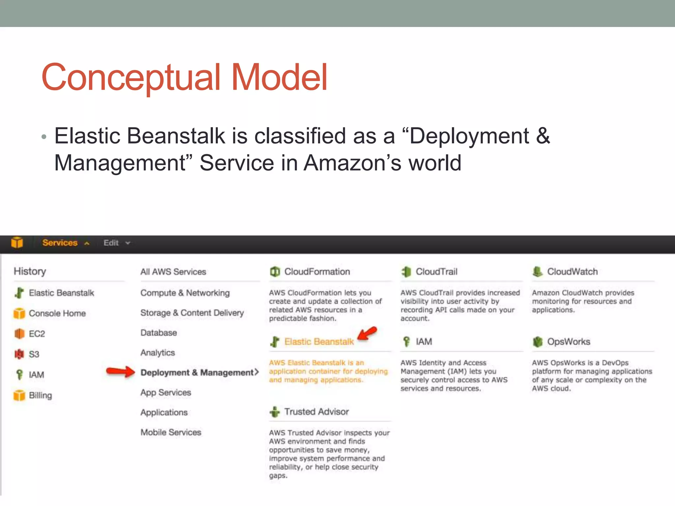Open Elastic Beanstalk from History list

61,293
